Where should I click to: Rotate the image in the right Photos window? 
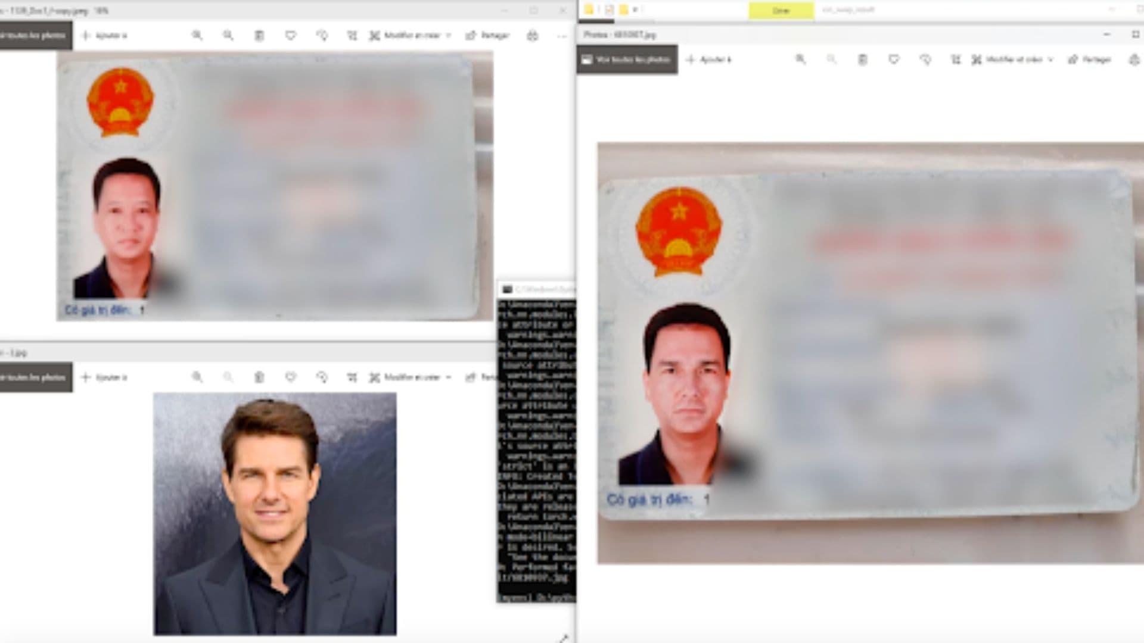point(925,60)
